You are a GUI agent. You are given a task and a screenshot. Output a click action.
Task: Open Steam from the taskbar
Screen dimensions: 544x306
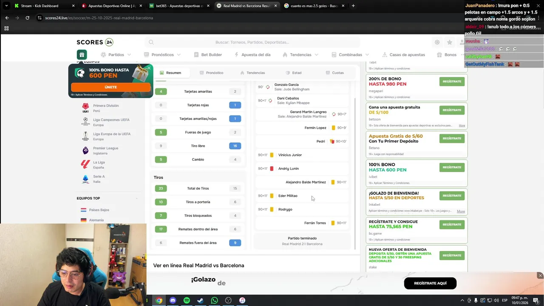tap(200, 300)
